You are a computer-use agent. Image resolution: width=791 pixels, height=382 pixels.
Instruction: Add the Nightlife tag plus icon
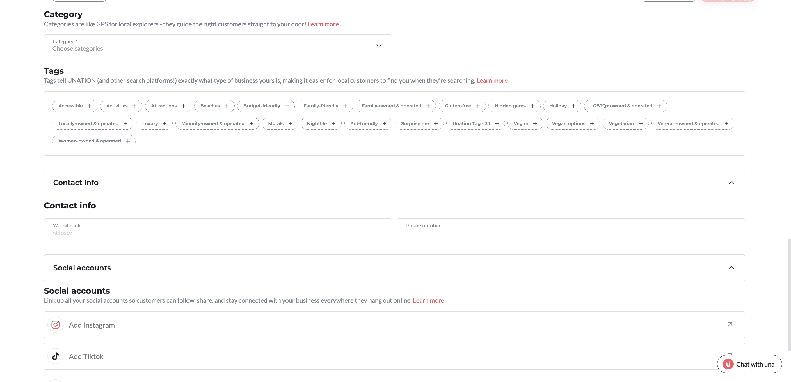333,123
